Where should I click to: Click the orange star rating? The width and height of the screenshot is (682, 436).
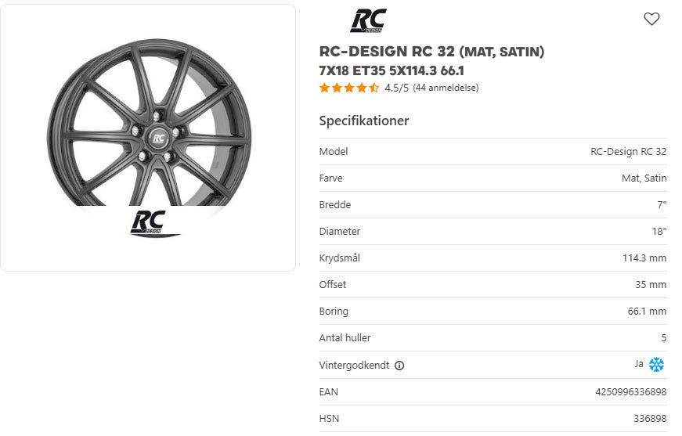pyautogui.click(x=348, y=88)
